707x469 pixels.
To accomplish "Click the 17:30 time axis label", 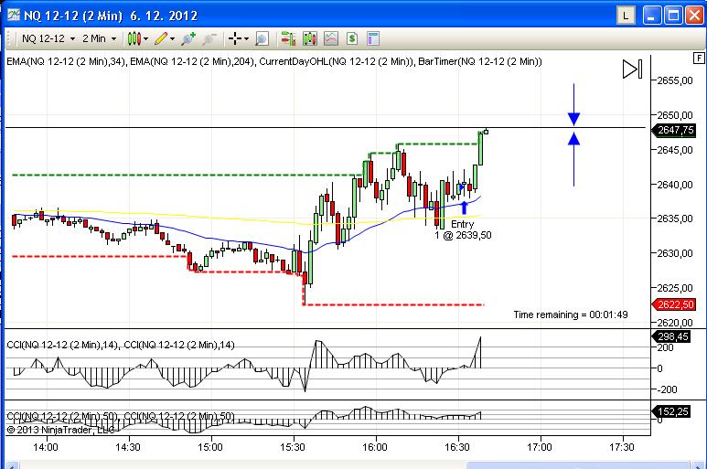I will pyautogui.click(x=622, y=447).
